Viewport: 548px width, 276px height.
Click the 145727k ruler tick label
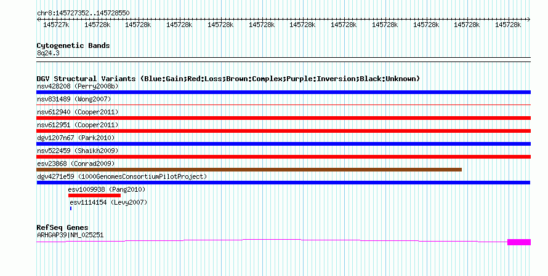click(x=56, y=25)
